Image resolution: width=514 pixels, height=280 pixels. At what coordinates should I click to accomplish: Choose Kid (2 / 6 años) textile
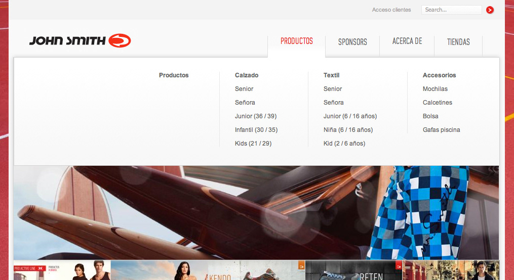[x=344, y=144]
